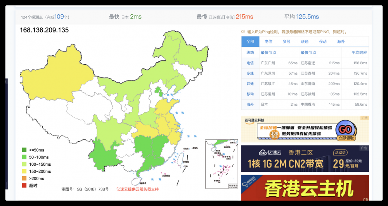Click the 超时 legend color swatch
The image size is (388, 206).
[x=24, y=185]
